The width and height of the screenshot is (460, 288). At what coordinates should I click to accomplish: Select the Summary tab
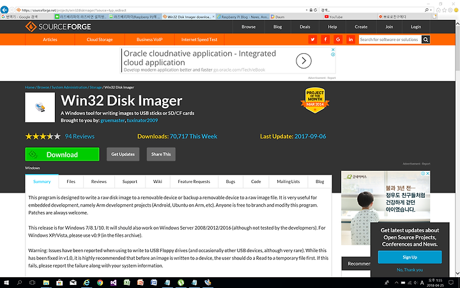tap(42, 182)
